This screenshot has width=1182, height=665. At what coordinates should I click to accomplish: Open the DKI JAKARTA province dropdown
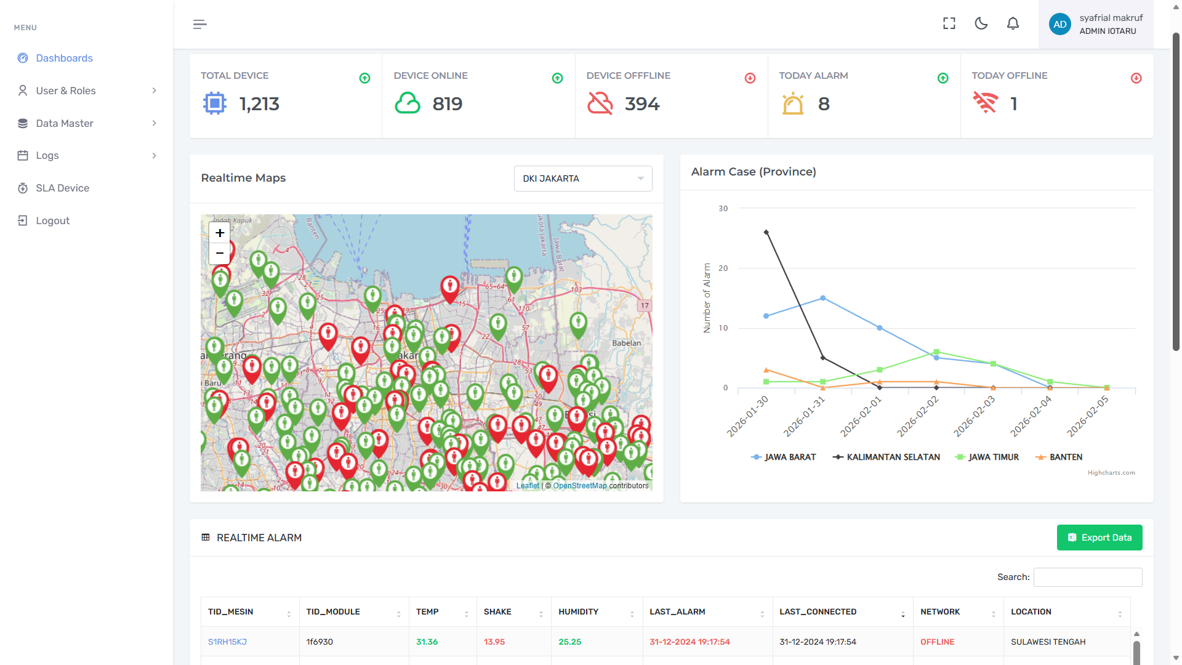582,179
